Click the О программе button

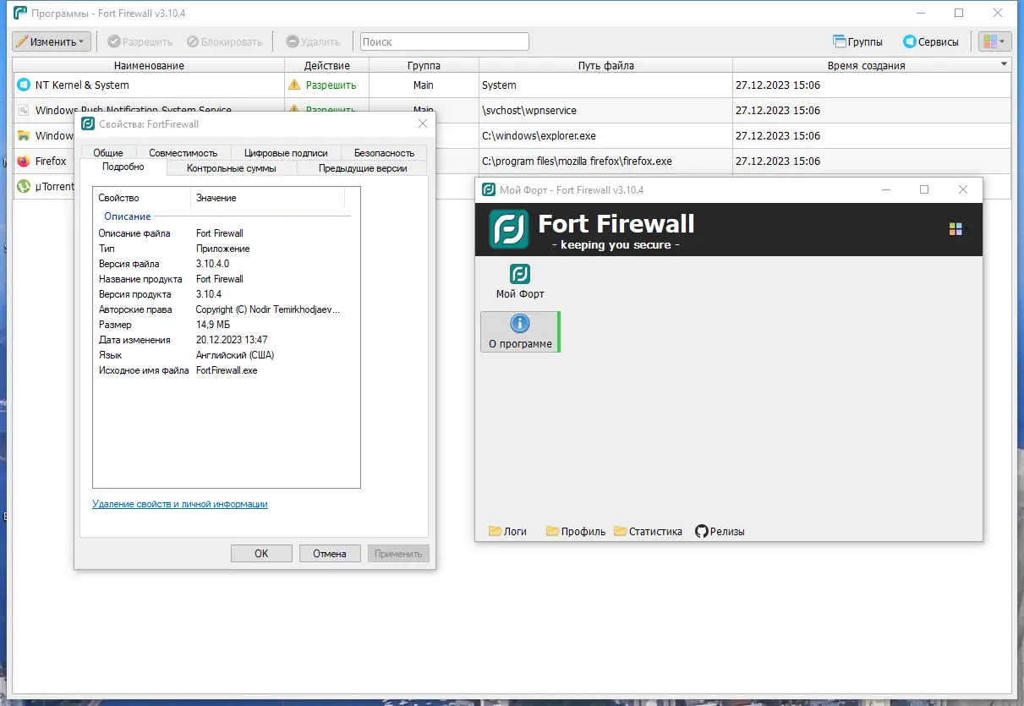[520, 331]
